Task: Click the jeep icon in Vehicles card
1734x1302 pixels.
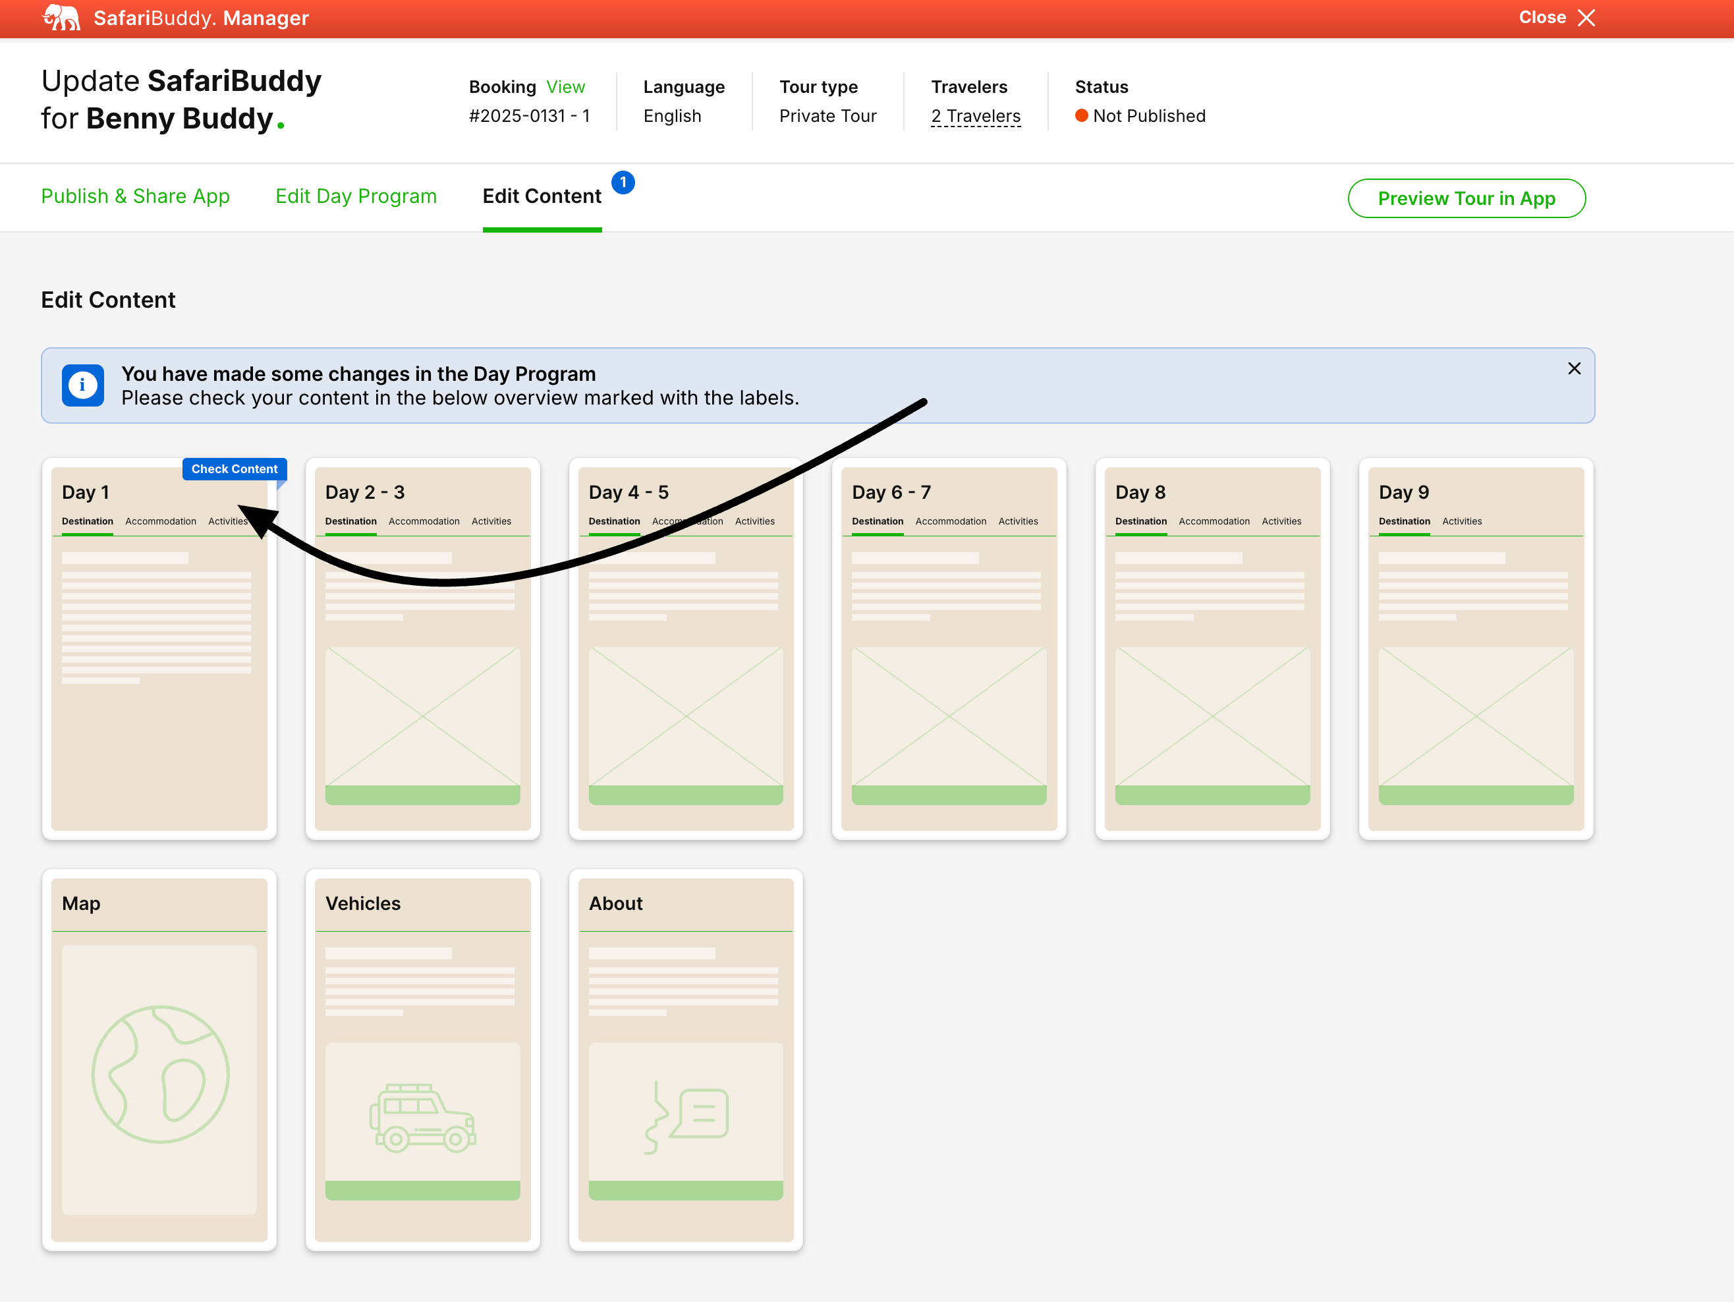Action: coord(422,1117)
